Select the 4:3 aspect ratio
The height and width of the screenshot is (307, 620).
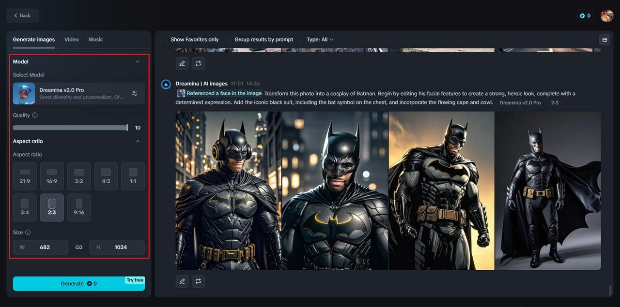tap(106, 176)
